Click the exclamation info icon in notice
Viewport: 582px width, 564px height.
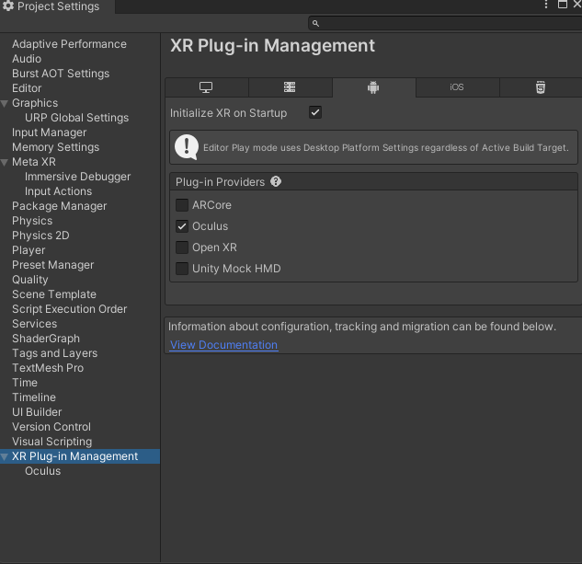coord(187,146)
